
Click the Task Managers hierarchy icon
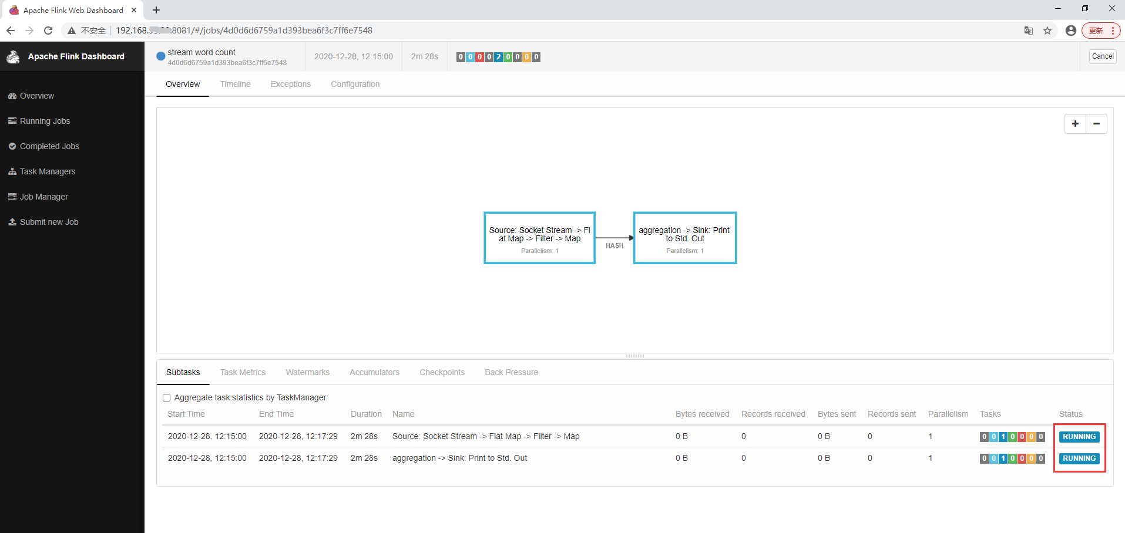click(12, 171)
